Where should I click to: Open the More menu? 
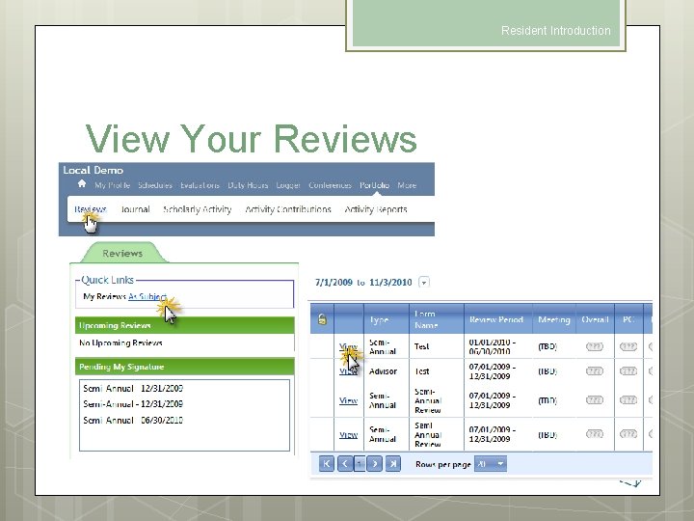tap(407, 185)
